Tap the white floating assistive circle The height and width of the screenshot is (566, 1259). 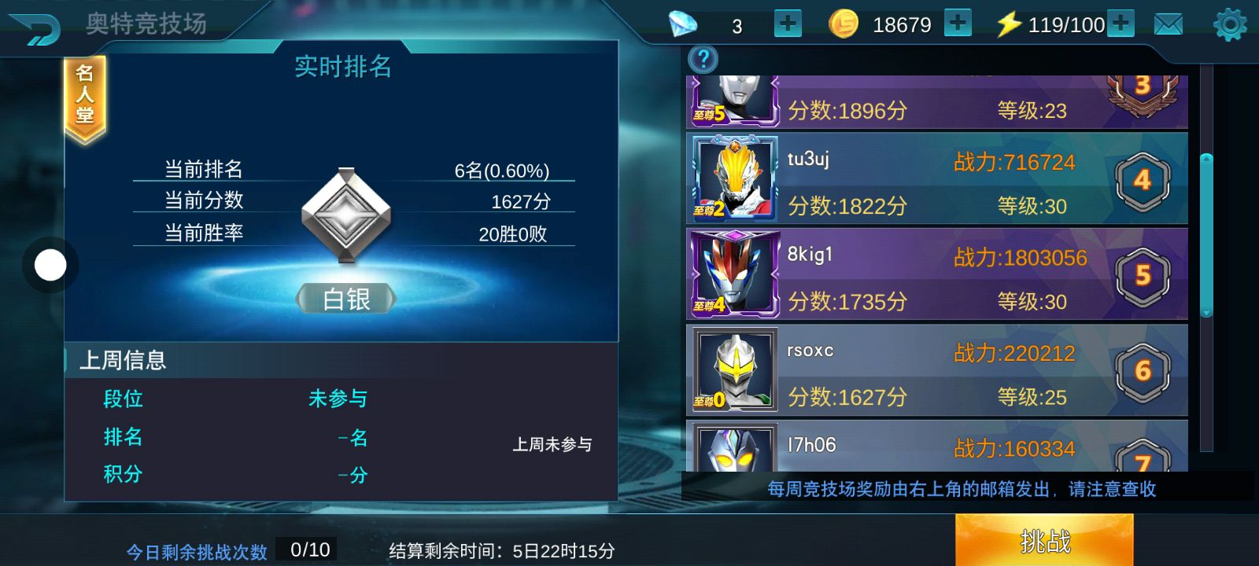[x=50, y=265]
